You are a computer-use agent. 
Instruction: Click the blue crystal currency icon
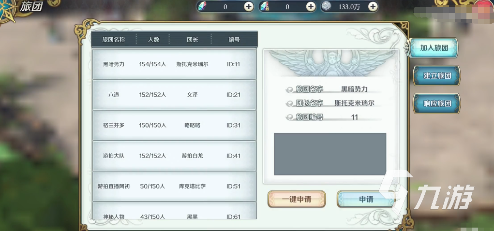tap(203, 6)
